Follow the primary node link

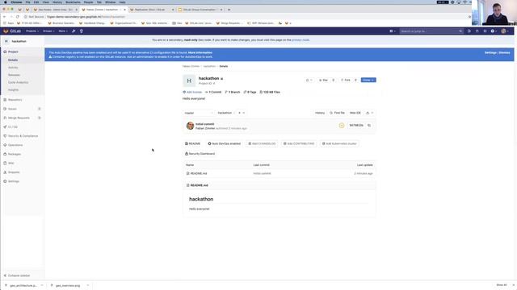tap(301, 40)
